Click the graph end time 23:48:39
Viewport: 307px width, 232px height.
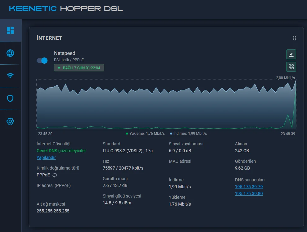click(x=288, y=134)
